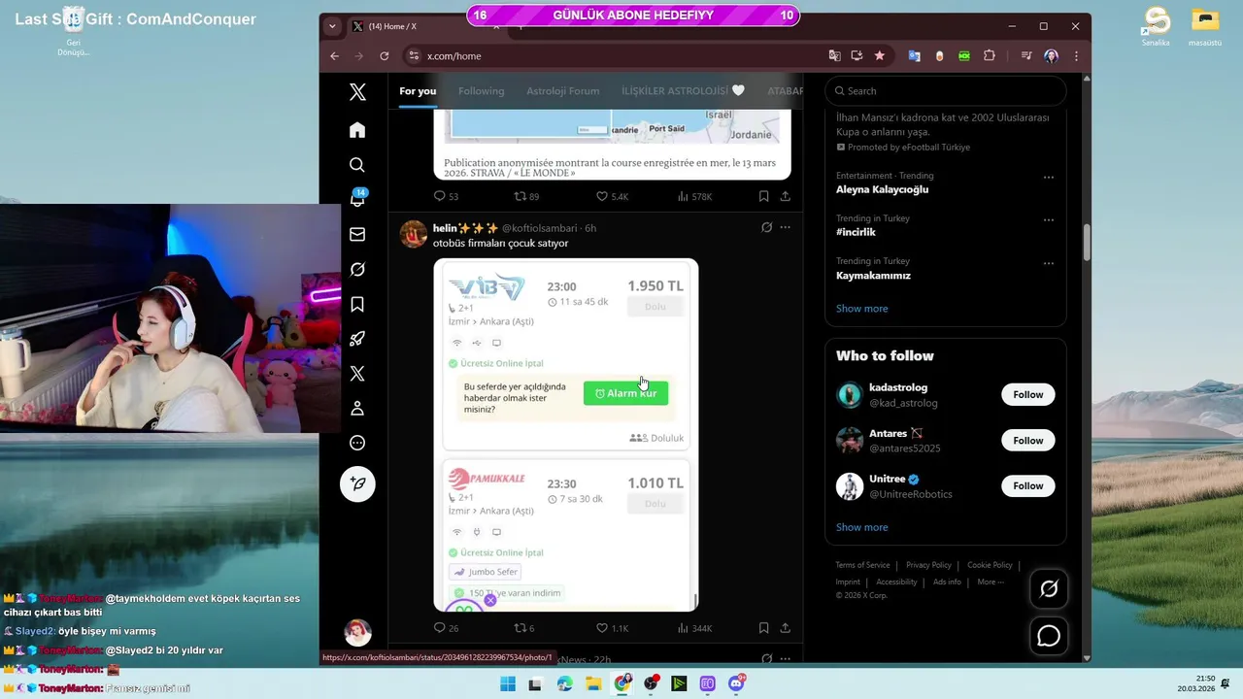
Task: Open File Explorer from taskbar
Action: [x=593, y=683]
